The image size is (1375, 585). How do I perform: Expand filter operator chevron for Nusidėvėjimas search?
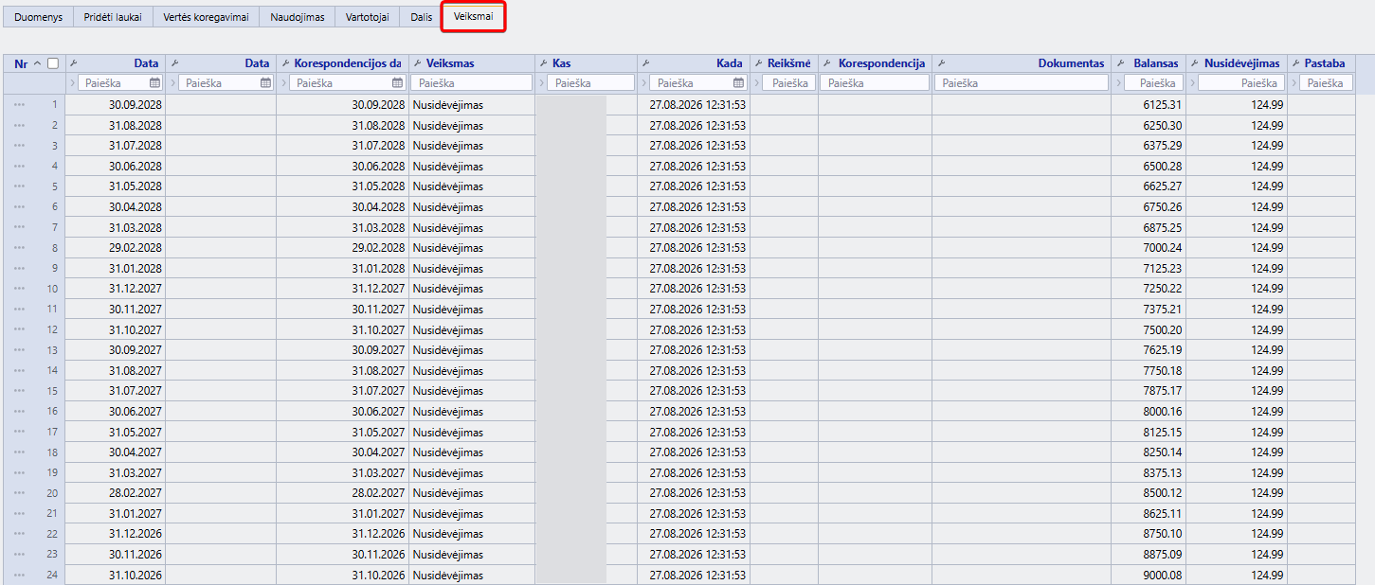(1191, 83)
